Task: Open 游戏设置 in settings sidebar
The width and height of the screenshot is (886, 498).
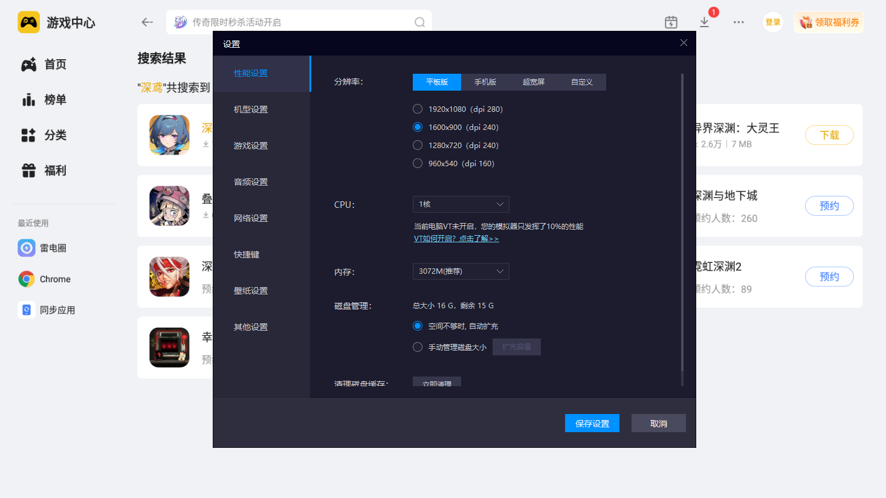Action: (x=251, y=146)
